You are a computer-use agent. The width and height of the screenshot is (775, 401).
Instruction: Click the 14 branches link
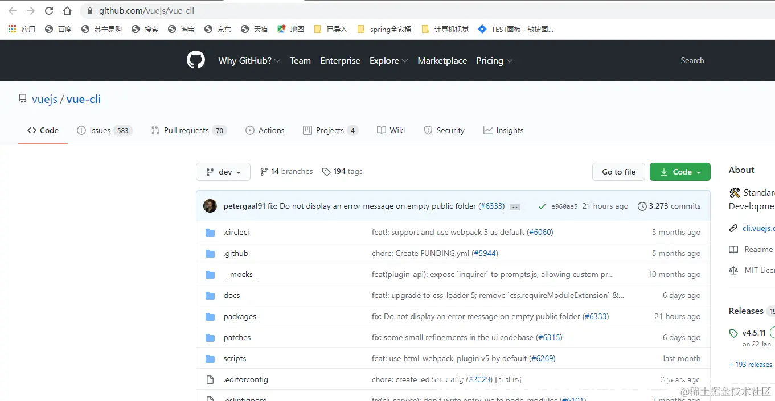click(x=286, y=171)
